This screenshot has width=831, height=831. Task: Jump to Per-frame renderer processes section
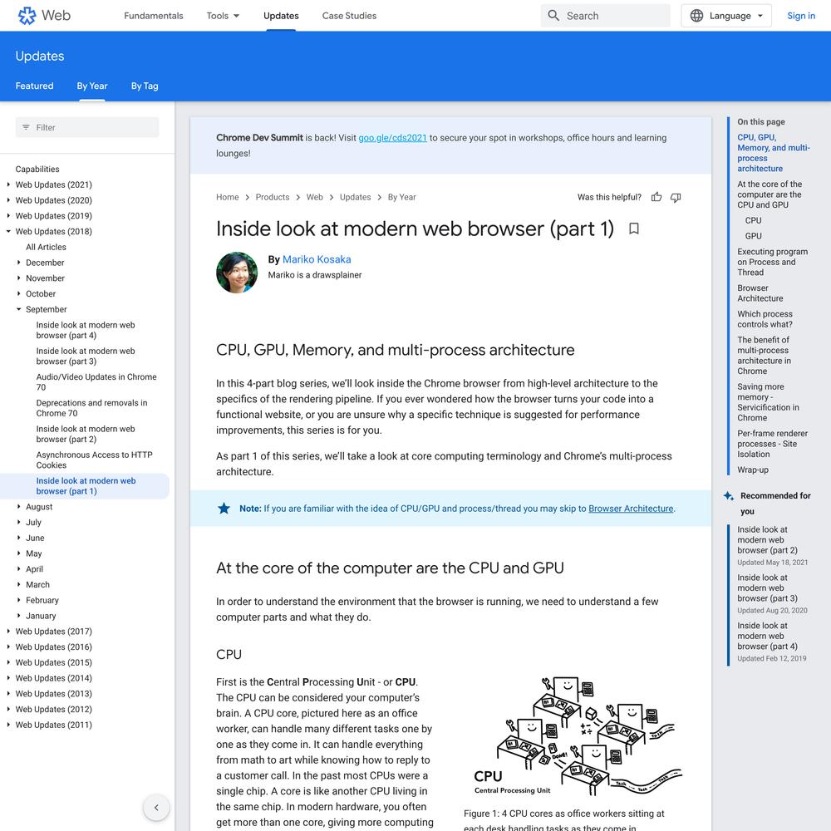coord(772,444)
